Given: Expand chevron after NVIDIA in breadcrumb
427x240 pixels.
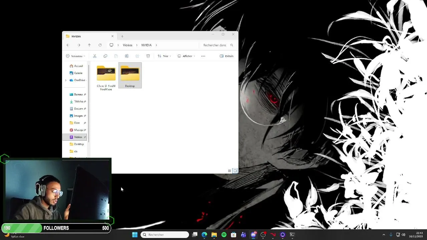Looking at the screenshot, I should tap(156, 45).
